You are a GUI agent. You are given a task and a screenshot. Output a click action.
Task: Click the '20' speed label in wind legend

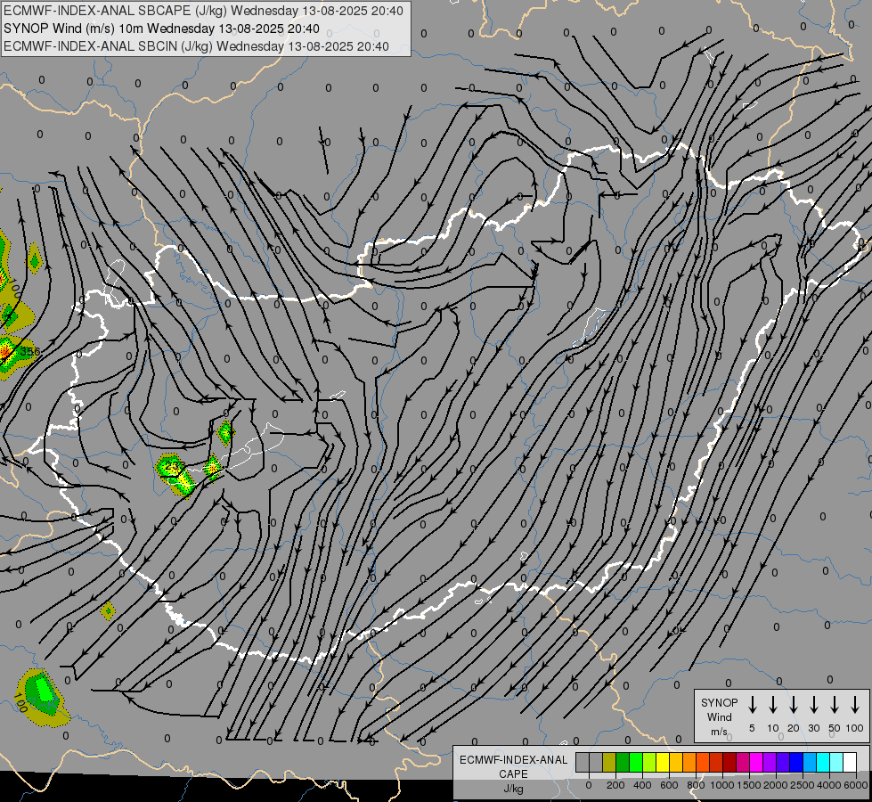[794, 728]
